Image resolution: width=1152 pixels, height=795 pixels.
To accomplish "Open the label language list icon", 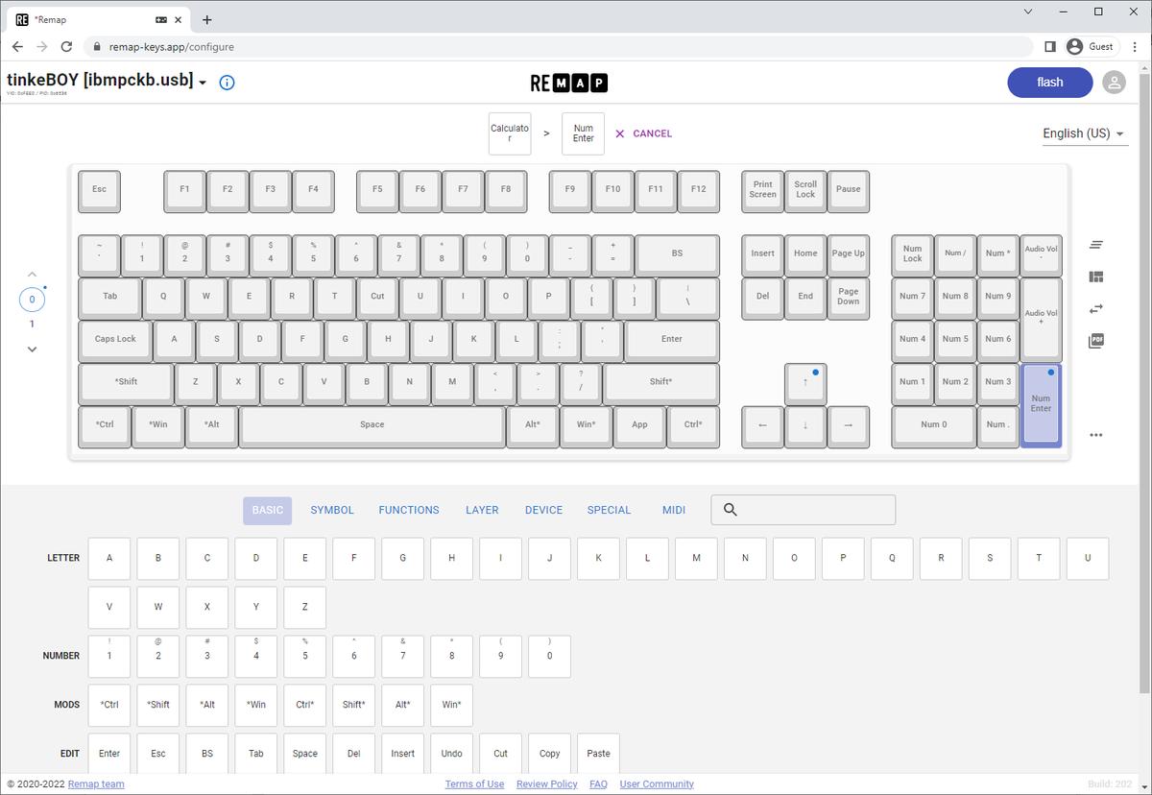I will 1096,245.
